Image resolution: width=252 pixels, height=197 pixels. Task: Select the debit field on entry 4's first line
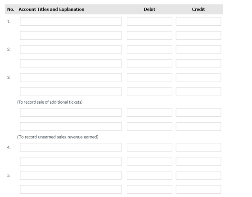(x=149, y=147)
